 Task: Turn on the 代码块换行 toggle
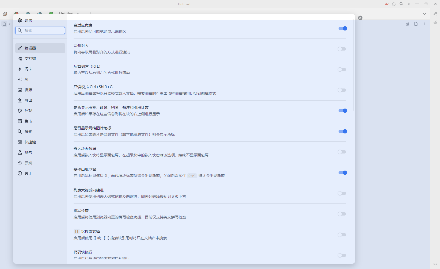point(342,255)
